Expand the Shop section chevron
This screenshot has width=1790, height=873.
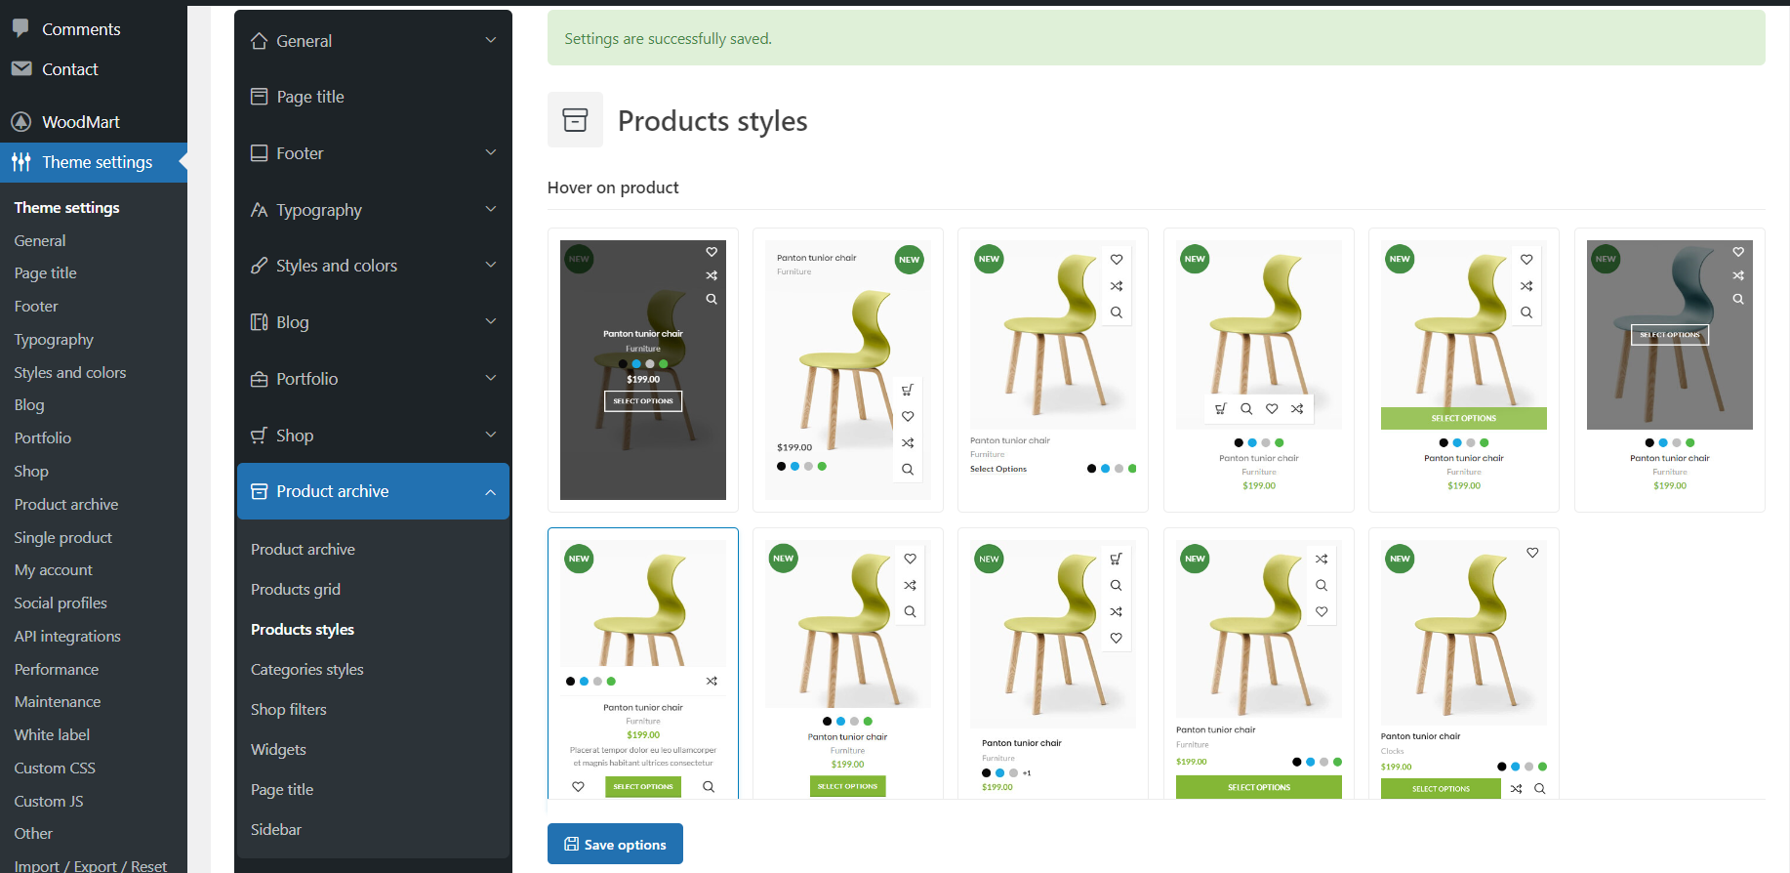click(491, 435)
